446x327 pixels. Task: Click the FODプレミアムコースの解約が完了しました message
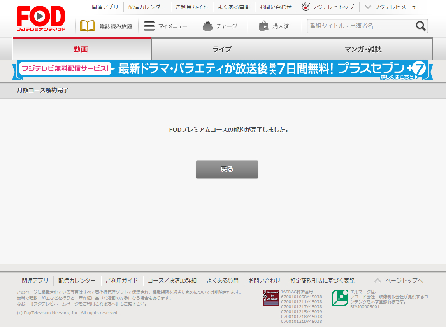tap(229, 129)
